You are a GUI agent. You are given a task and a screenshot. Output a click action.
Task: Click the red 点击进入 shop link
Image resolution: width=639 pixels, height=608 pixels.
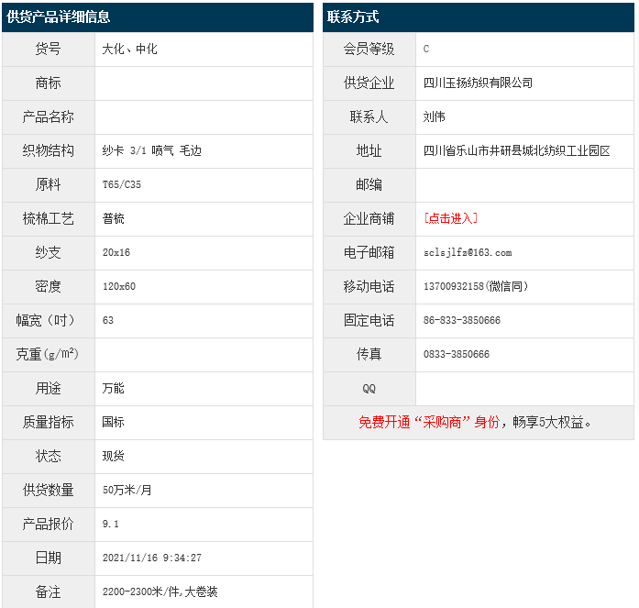pyautogui.click(x=450, y=218)
